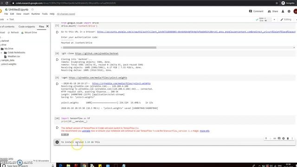Click the Mount Drive button
Viewport: 297px width, 167px height.
pos(29,32)
